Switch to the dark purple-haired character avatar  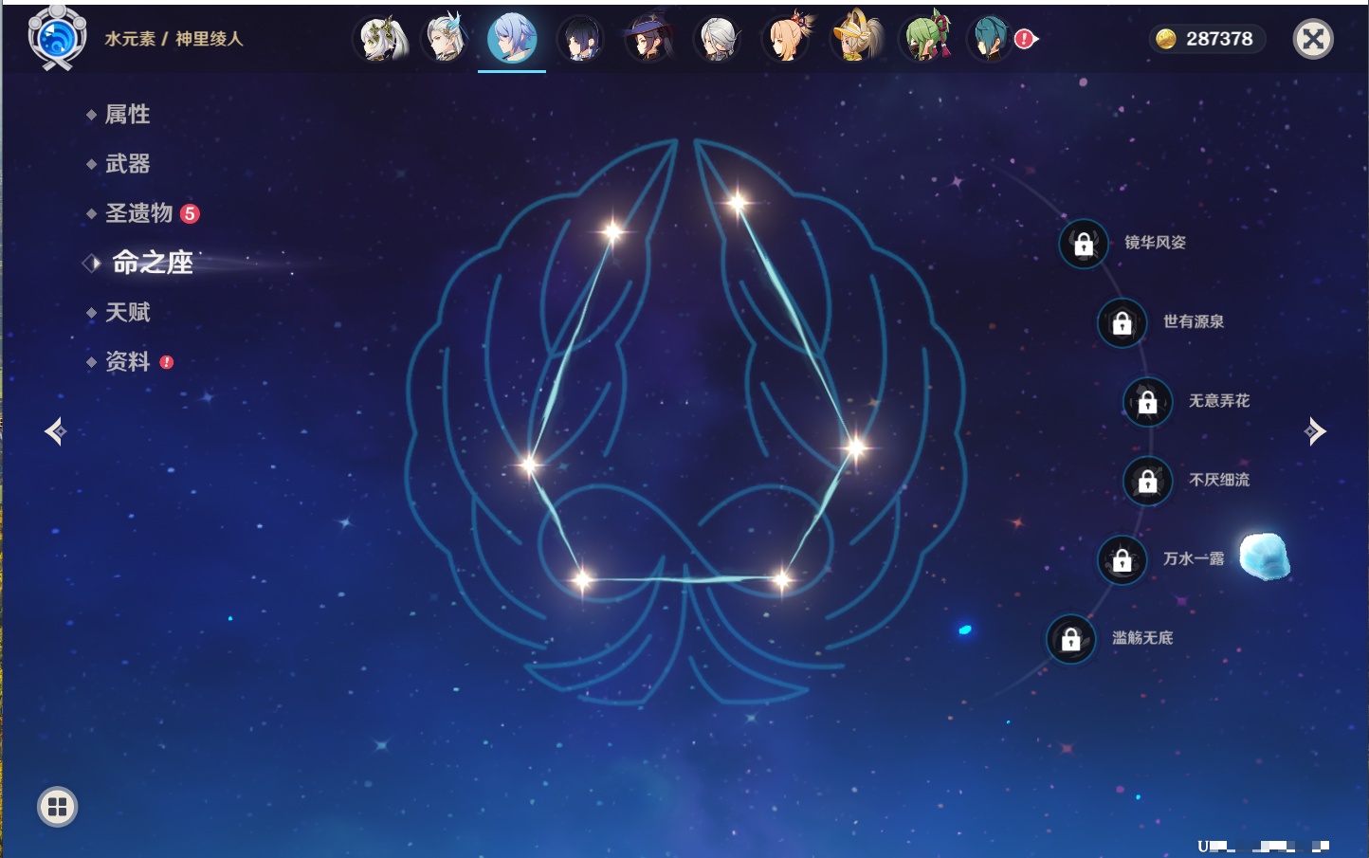[580, 39]
